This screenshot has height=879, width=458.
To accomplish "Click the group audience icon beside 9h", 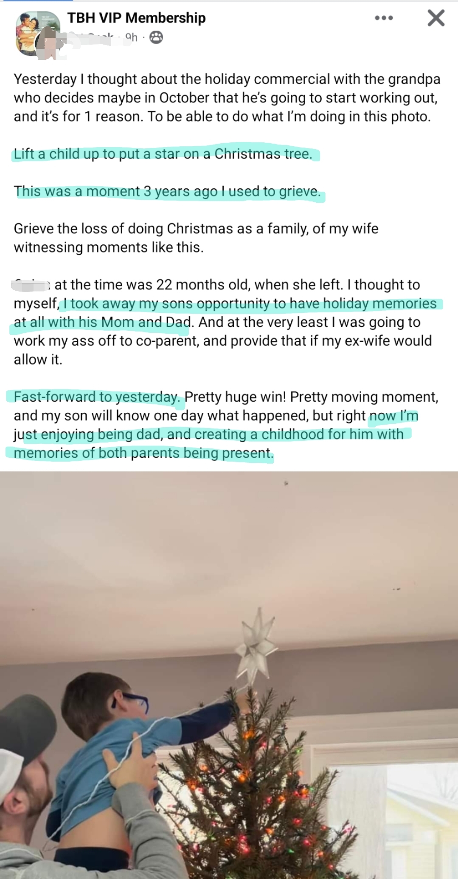I will [x=156, y=37].
